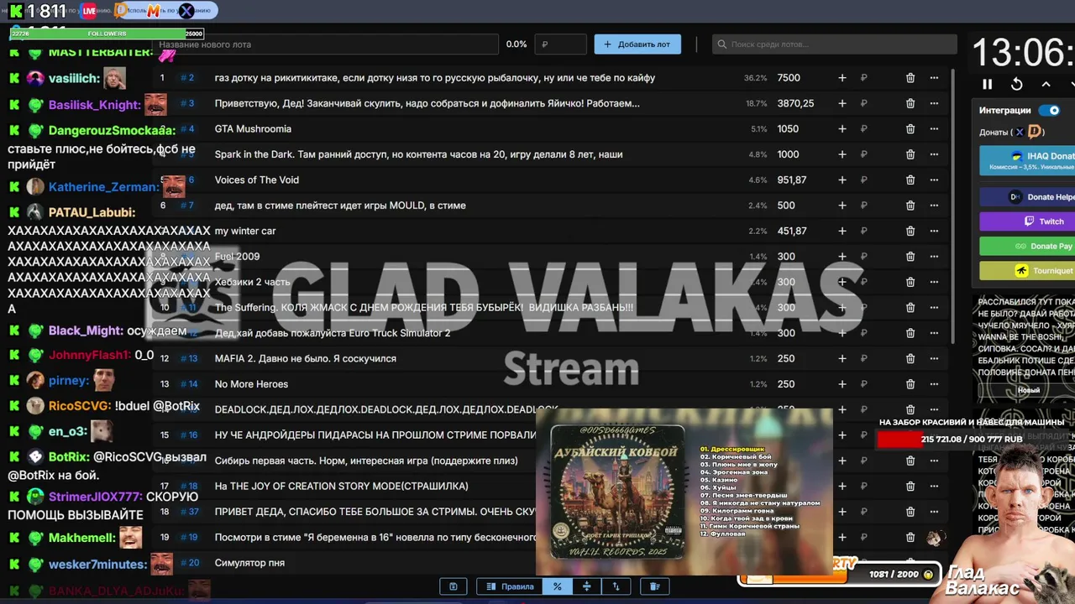Add amount to Voices of The Void lot
The image size is (1075, 604).
click(842, 180)
